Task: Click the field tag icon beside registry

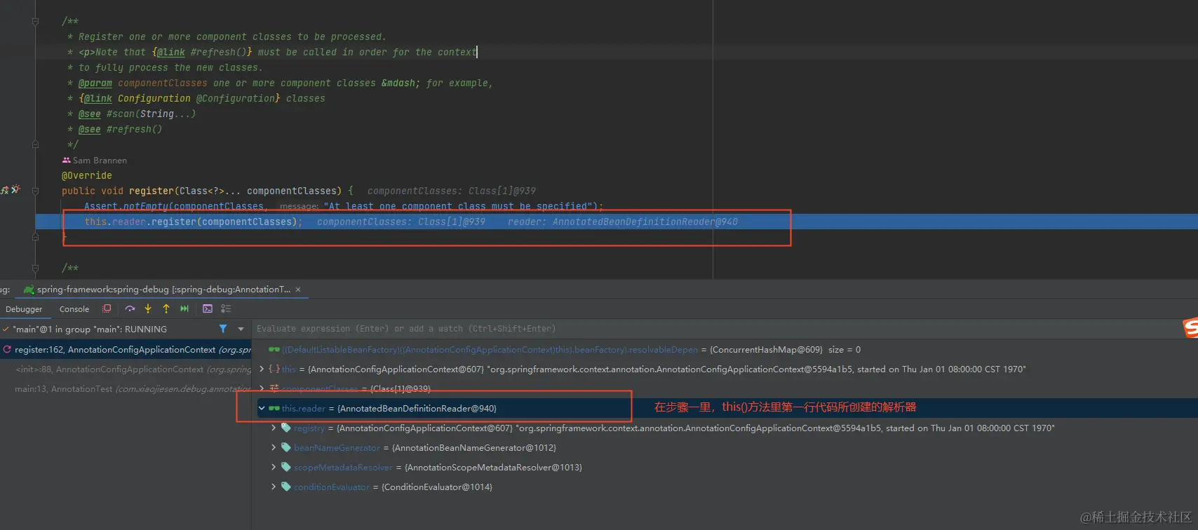Action: (x=286, y=428)
